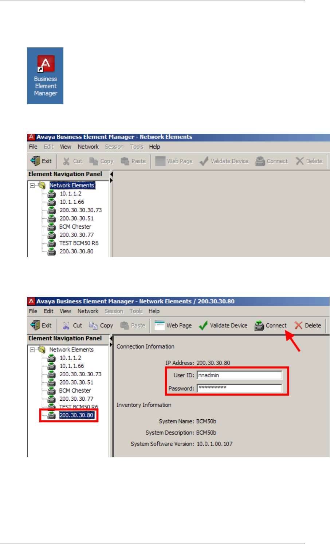Click Paste icon in upper window toolbar
330x544 pixels.
point(125,161)
